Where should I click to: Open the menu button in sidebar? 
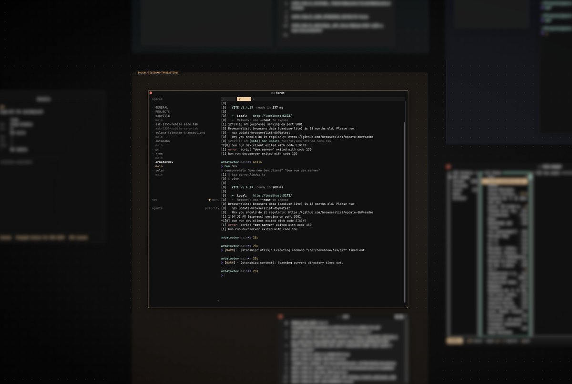[x=214, y=200]
